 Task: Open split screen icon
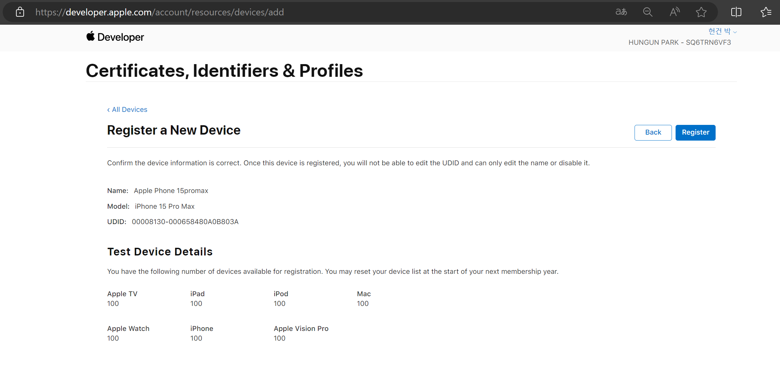(736, 12)
